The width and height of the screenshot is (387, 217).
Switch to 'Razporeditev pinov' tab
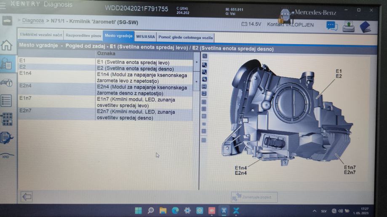(x=83, y=35)
